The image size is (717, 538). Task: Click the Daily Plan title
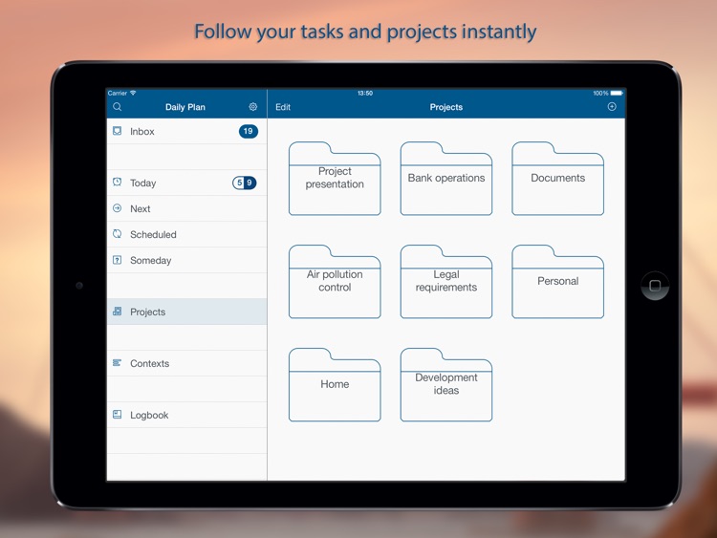point(185,107)
